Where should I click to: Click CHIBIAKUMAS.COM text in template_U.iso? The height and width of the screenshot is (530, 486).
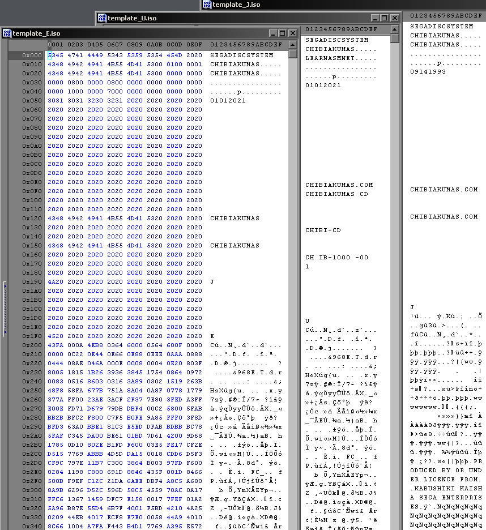pyautogui.click(x=339, y=185)
